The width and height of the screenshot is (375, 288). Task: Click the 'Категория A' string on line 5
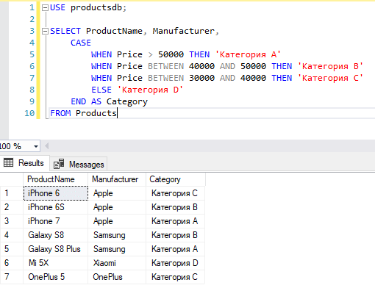tap(248, 54)
